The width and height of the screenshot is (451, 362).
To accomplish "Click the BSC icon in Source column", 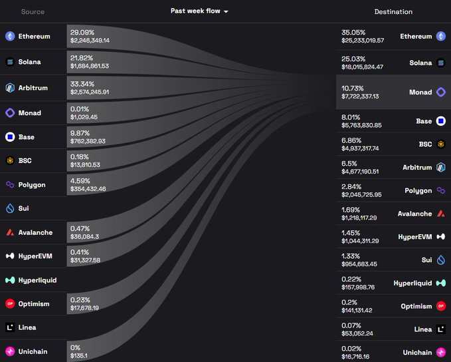I will (x=10, y=160).
